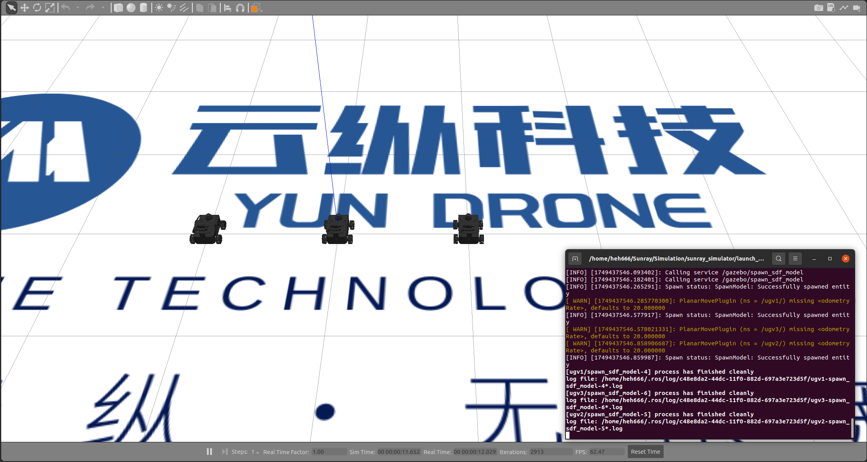Screen dimensions: 867x462
Task: Select the right UGV robot model
Action: (468, 229)
